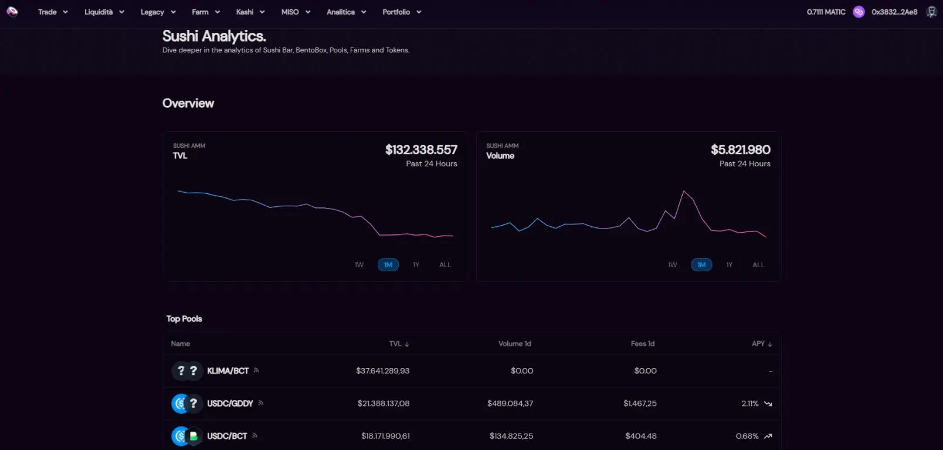The width and height of the screenshot is (943, 450).
Task: Select 1Y range on the Volume chart
Action: click(730, 265)
